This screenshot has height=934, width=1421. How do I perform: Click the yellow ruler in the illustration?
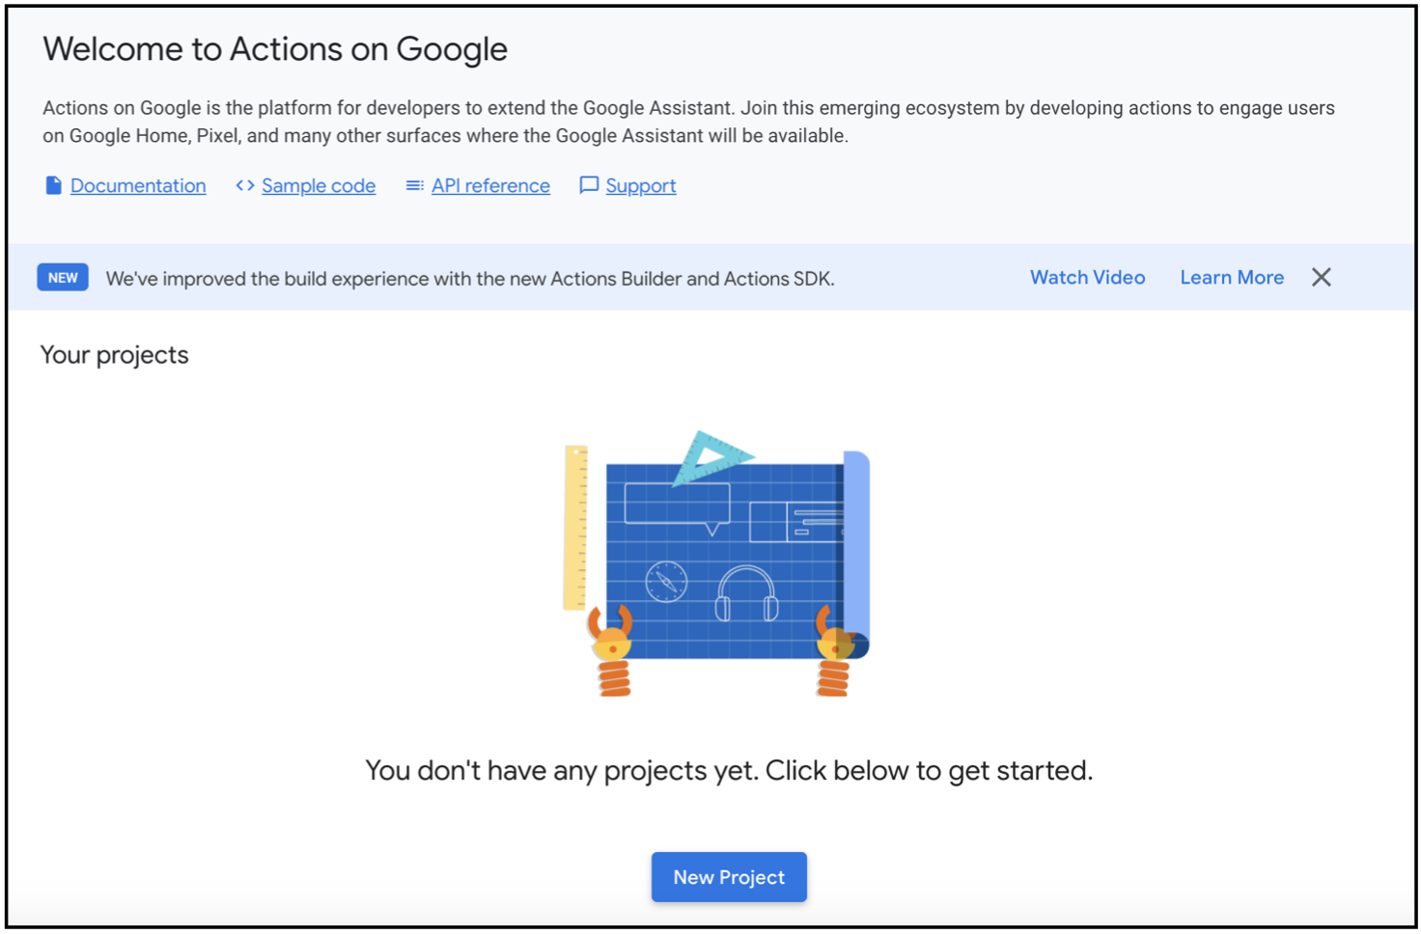[x=575, y=528]
